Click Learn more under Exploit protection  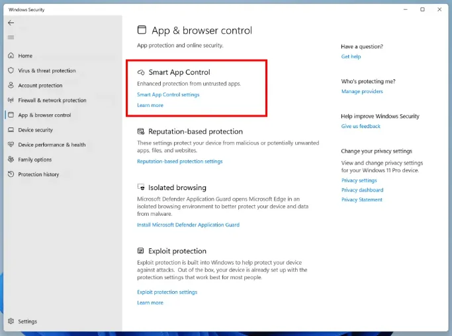(150, 302)
